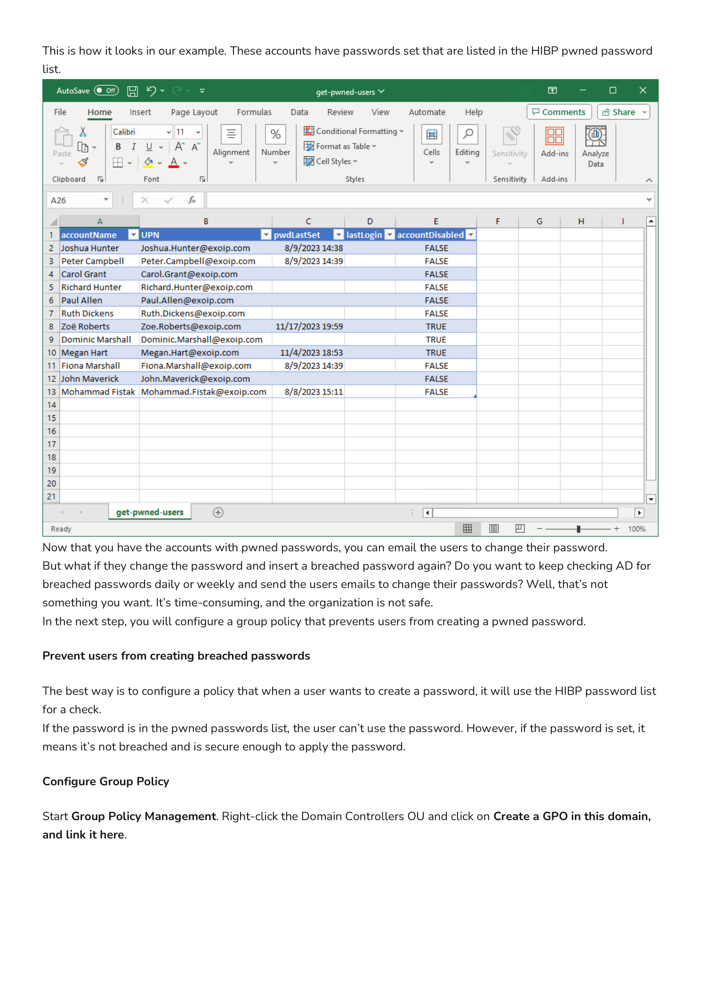Viewport: 701px width, 991px height.
Task: Select cell Joshua.Hunter@exoip.com
Action: pos(206,248)
